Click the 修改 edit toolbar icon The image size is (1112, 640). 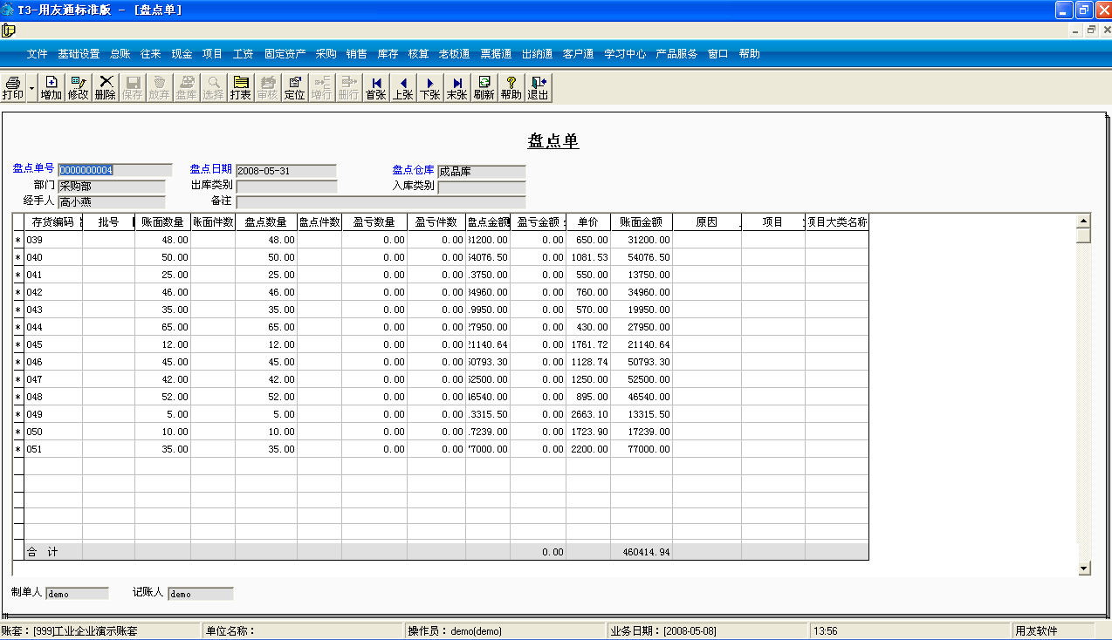[79, 88]
